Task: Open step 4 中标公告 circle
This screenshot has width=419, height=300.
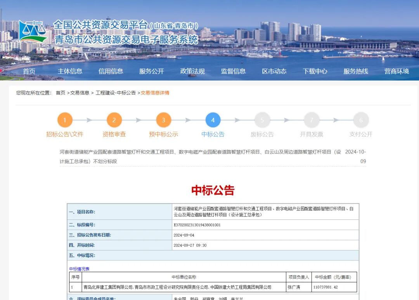Action: [x=213, y=120]
